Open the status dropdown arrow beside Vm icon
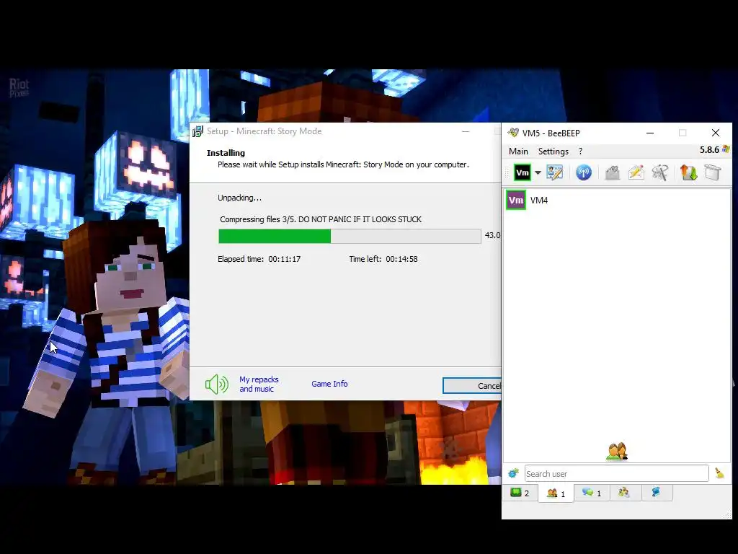738x554 pixels. (x=538, y=173)
